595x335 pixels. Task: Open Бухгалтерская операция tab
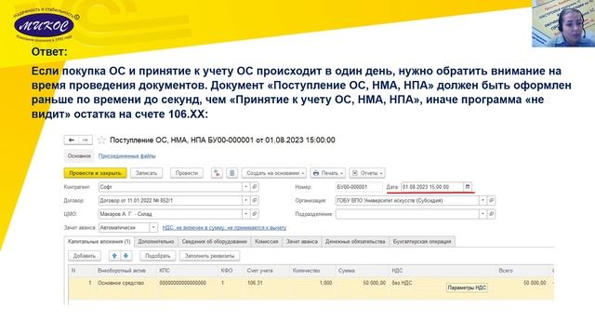[x=422, y=242]
